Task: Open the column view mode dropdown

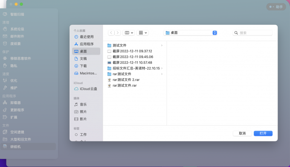Action: [x=129, y=33]
